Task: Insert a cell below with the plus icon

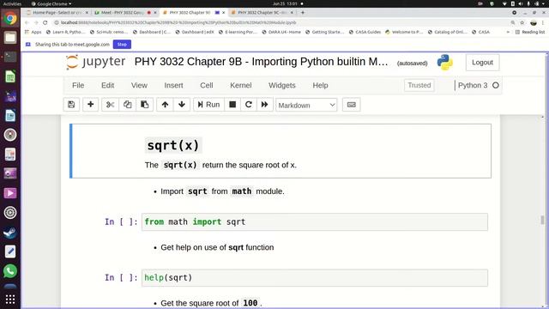Action: (x=90, y=105)
